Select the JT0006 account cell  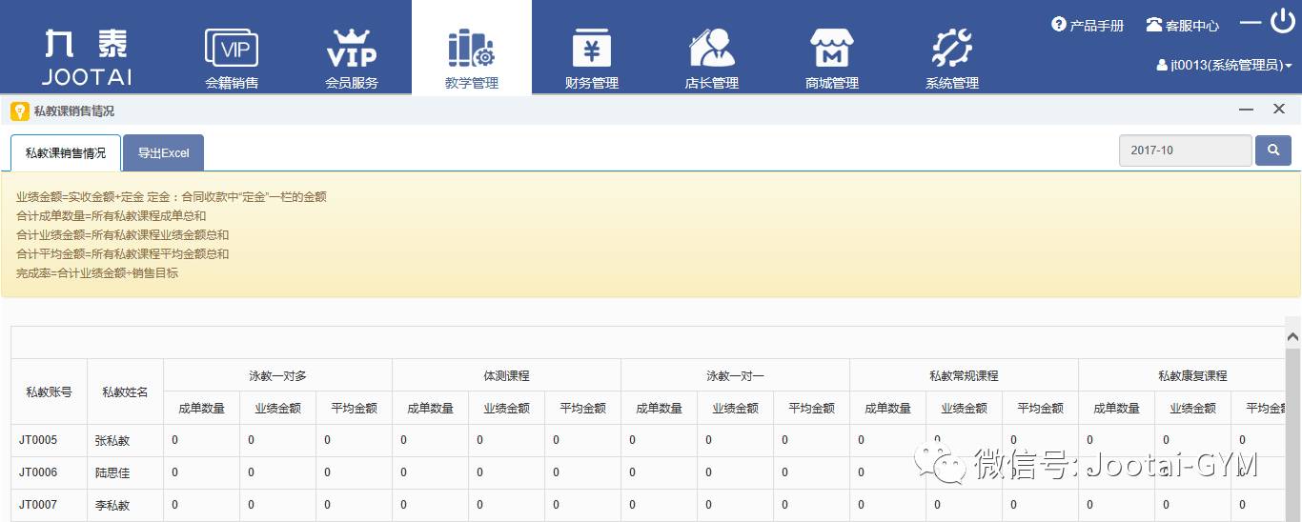(x=49, y=472)
